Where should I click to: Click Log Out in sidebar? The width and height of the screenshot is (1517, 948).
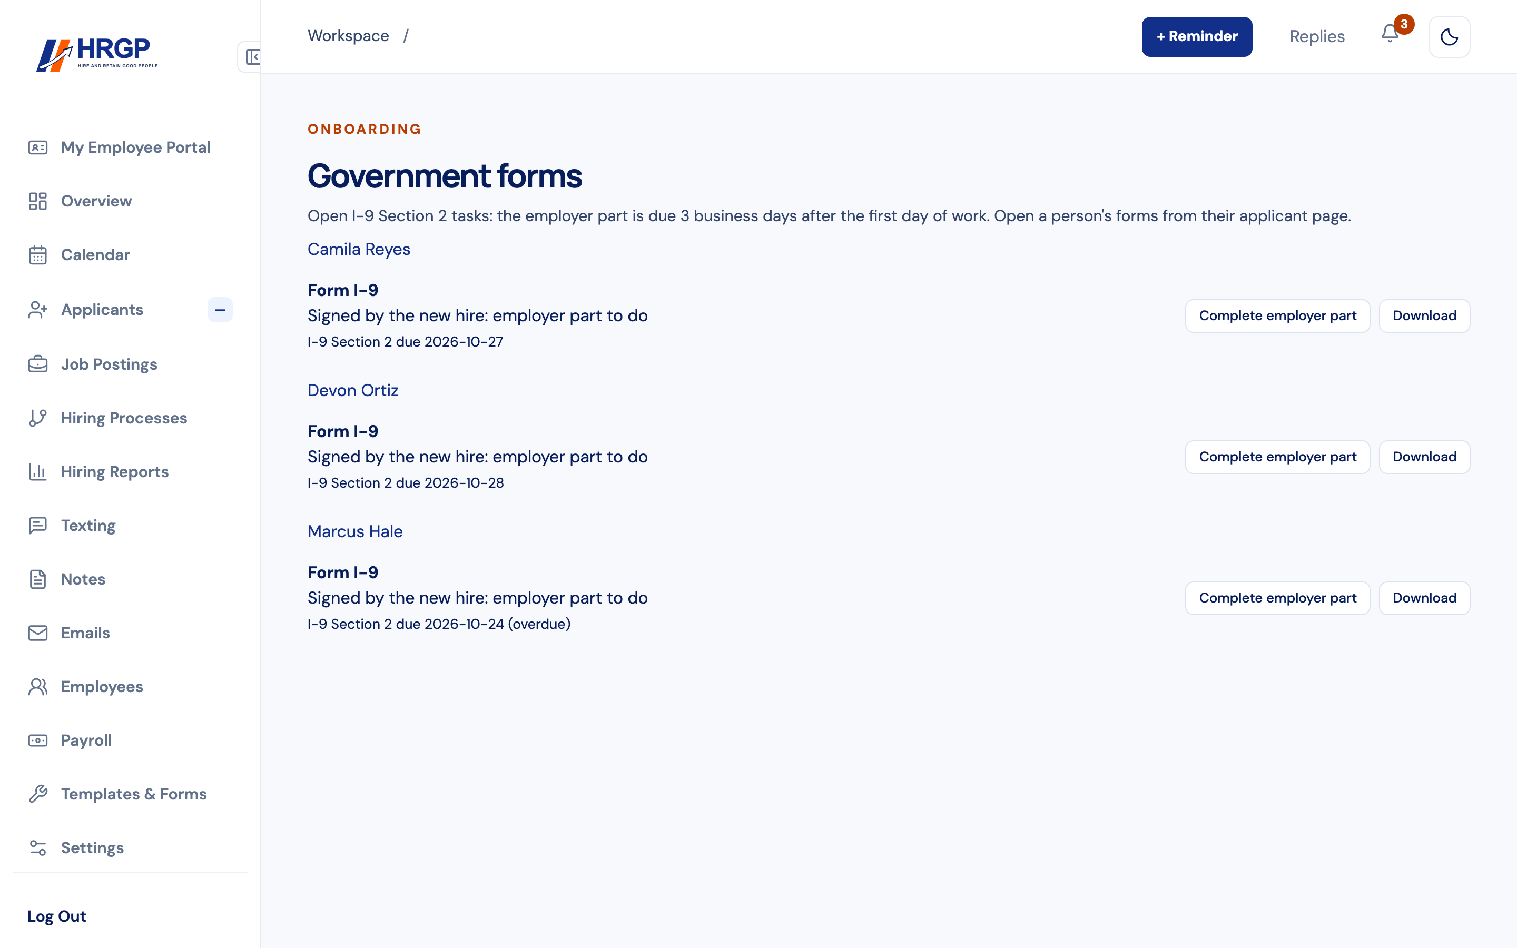click(56, 916)
